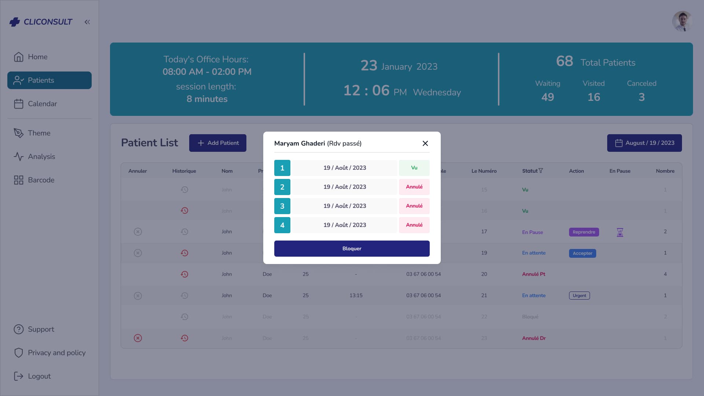Click the En attente status in row 21
The image size is (704, 396).
[x=534, y=296]
